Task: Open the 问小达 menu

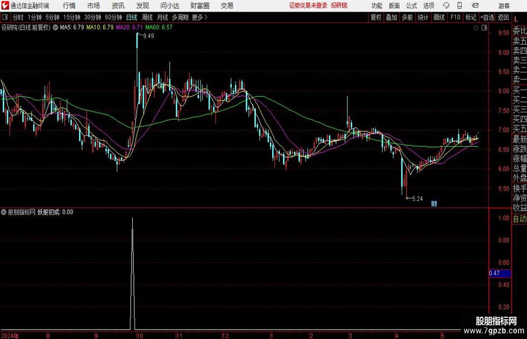Action: click(x=170, y=6)
